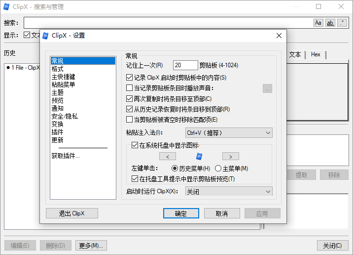Image resolution: width=353 pixels, height=255 pixels.
Task: Open 粘贴注入法 dropdown
Action: (x=229, y=133)
